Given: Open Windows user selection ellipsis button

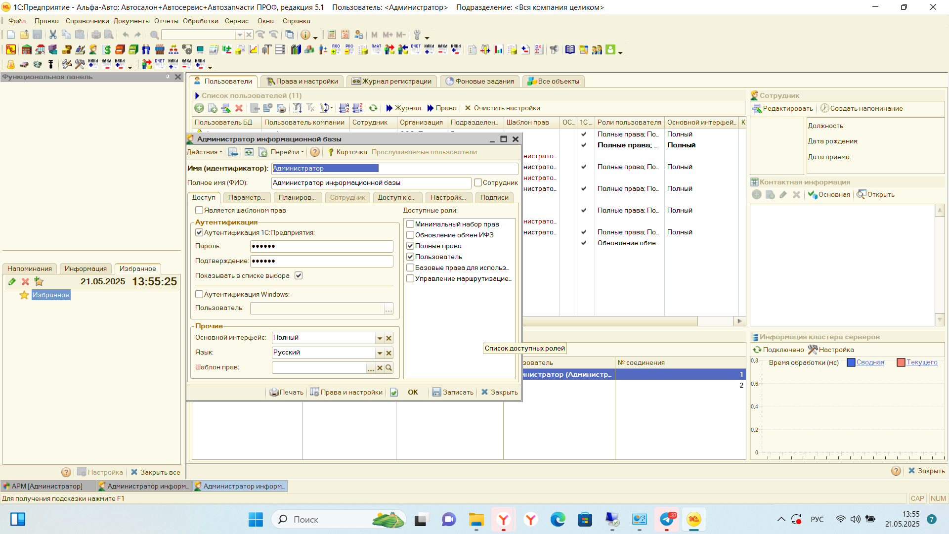Looking at the screenshot, I should (x=388, y=309).
